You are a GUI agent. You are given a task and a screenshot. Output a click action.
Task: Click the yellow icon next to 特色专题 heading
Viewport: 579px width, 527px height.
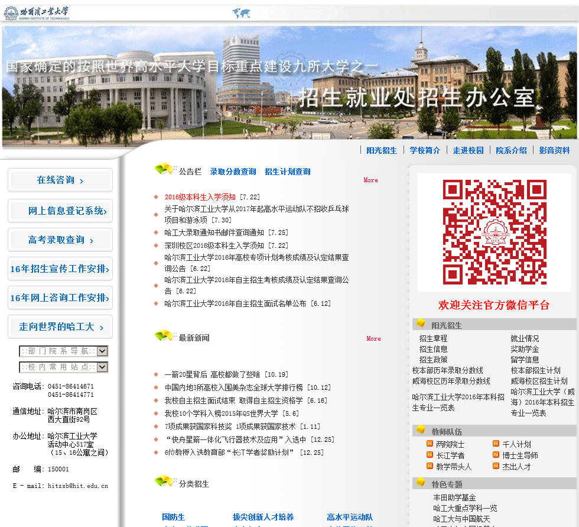[421, 482]
